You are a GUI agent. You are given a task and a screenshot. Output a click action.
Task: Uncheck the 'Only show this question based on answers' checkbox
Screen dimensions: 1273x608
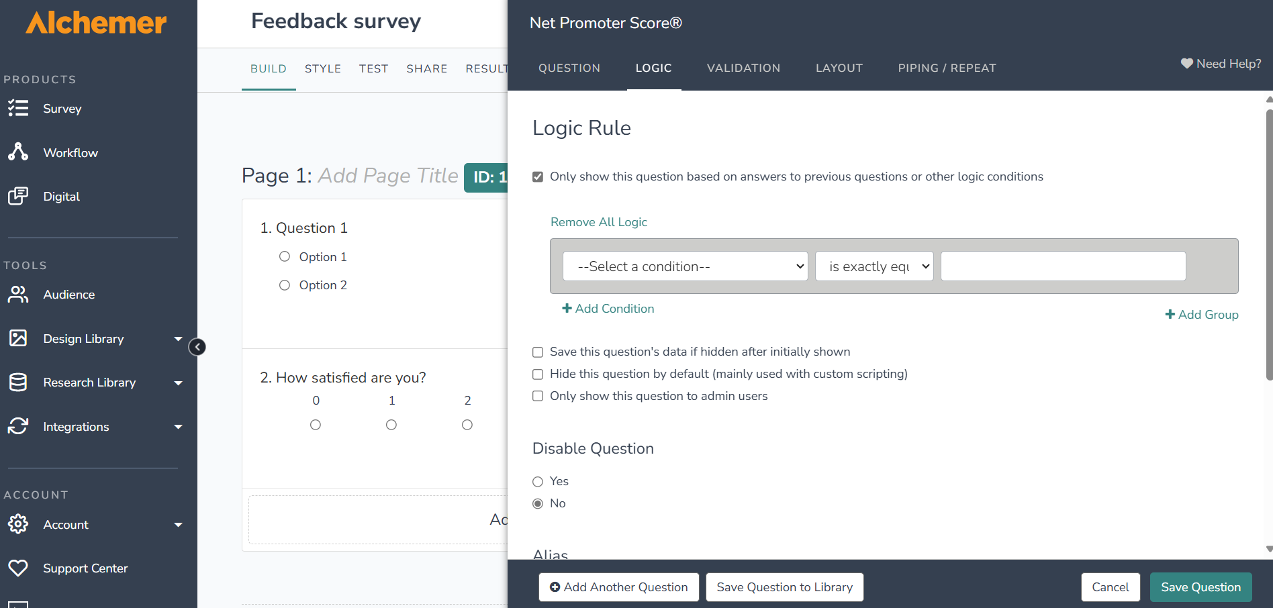[x=538, y=177]
